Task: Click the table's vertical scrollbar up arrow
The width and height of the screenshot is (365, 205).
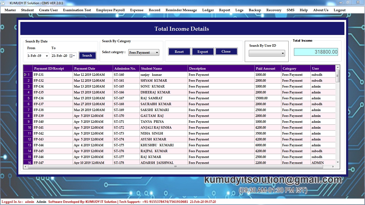Action: (x=338, y=67)
